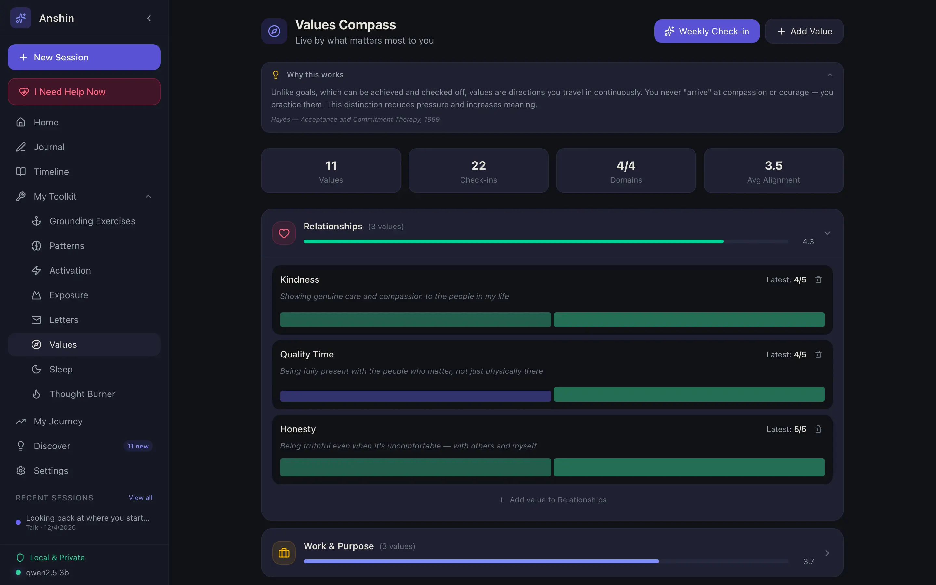Viewport: 936px width, 585px height.
Task: Click the lightbulb icon beside Why this works
Action: 275,75
